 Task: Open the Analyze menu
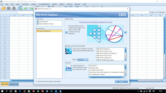[34, 4]
